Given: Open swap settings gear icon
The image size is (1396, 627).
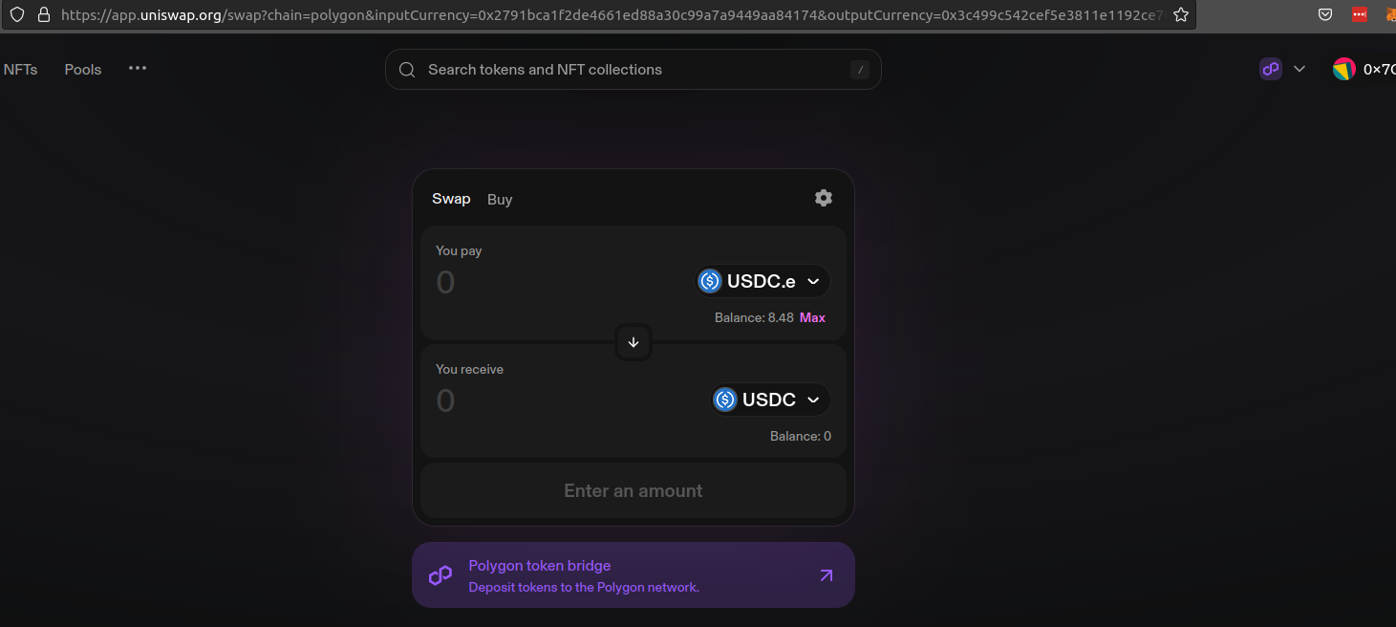Looking at the screenshot, I should point(824,198).
